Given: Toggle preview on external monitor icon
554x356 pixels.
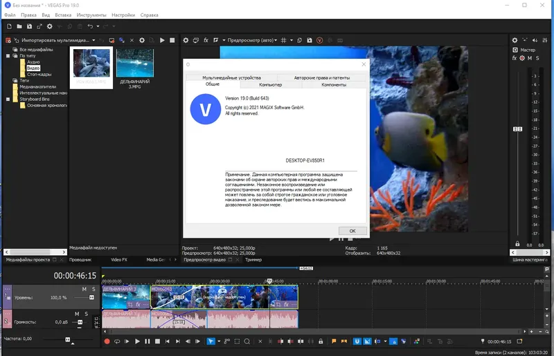Looking at the screenshot, I should pos(196,40).
